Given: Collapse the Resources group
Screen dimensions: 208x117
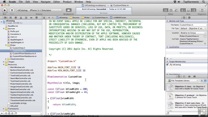Looking at the screenshot, I should point(4,65).
